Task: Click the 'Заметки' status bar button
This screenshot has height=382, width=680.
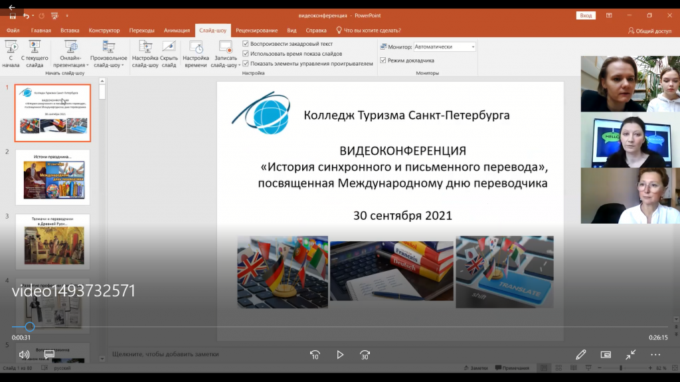Action: coord(475,367)
